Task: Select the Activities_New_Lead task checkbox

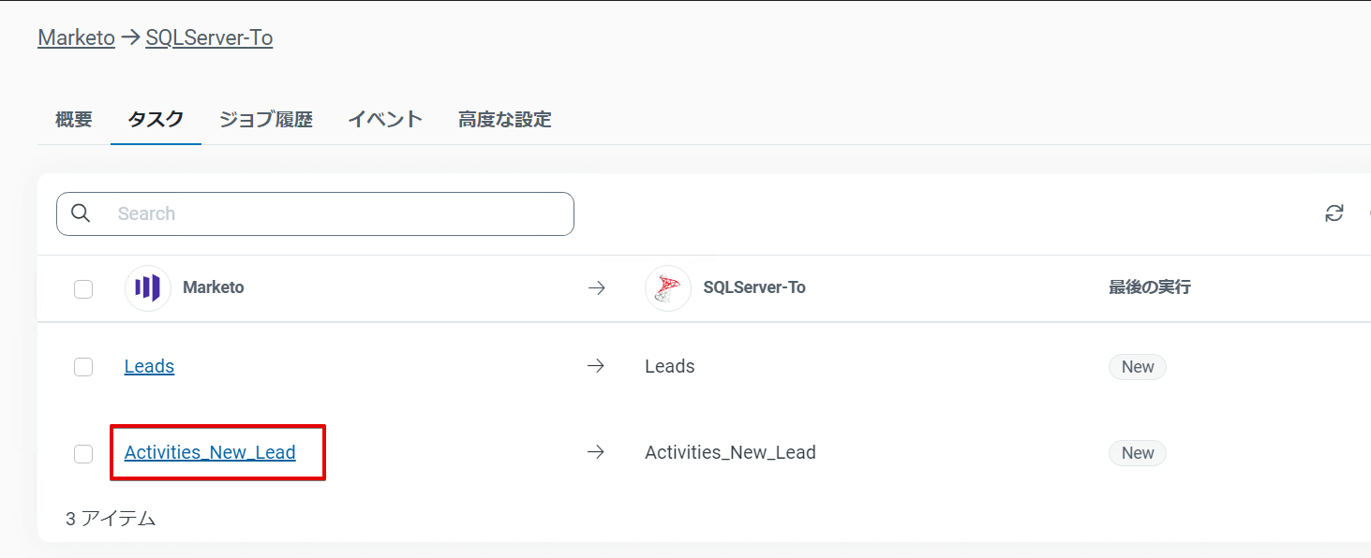Action: click(x=83, y=453)
